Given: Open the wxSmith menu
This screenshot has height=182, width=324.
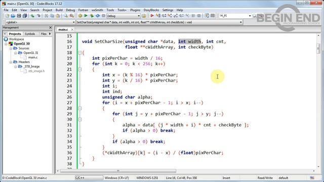Looking at the screenshot, I should (97, 10).
